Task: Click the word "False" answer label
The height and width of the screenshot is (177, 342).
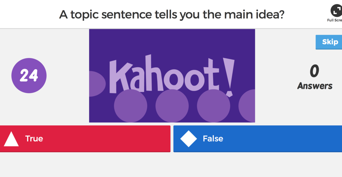Action: click(213, 139)
